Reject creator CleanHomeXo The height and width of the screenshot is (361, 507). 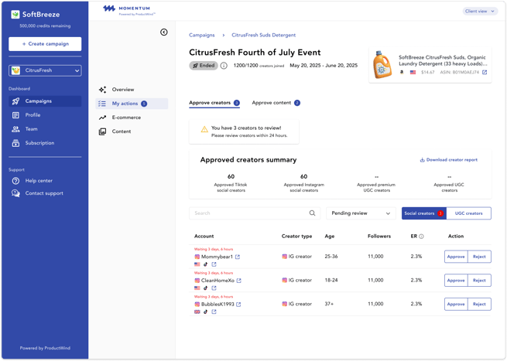tap(479, 281)
